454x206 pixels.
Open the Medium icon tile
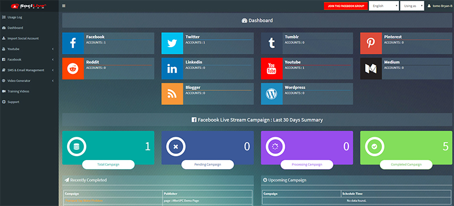(x=371, y=68)
